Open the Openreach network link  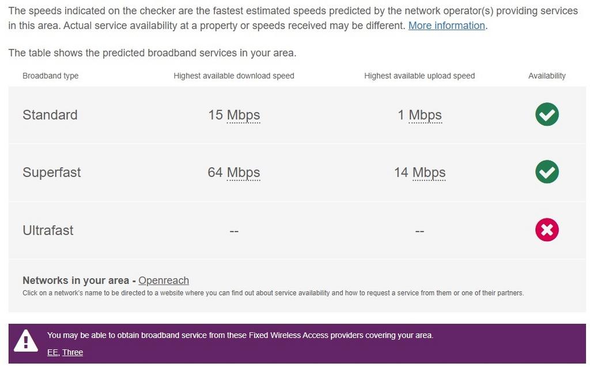tap(164, 280)
